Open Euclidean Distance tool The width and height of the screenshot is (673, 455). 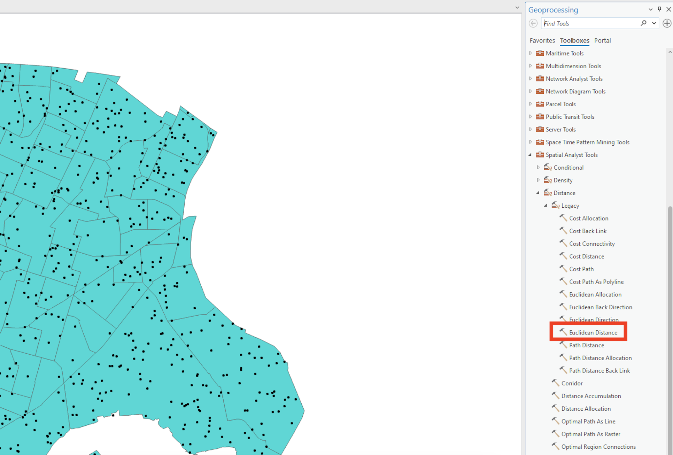[x=593, y=332]
